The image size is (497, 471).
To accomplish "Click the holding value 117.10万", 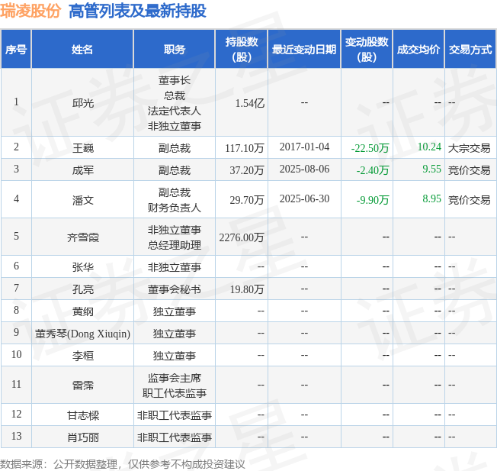I will point(245,148).
